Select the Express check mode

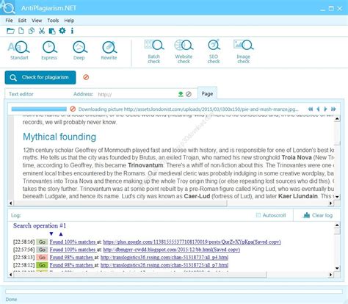[49, 51]
